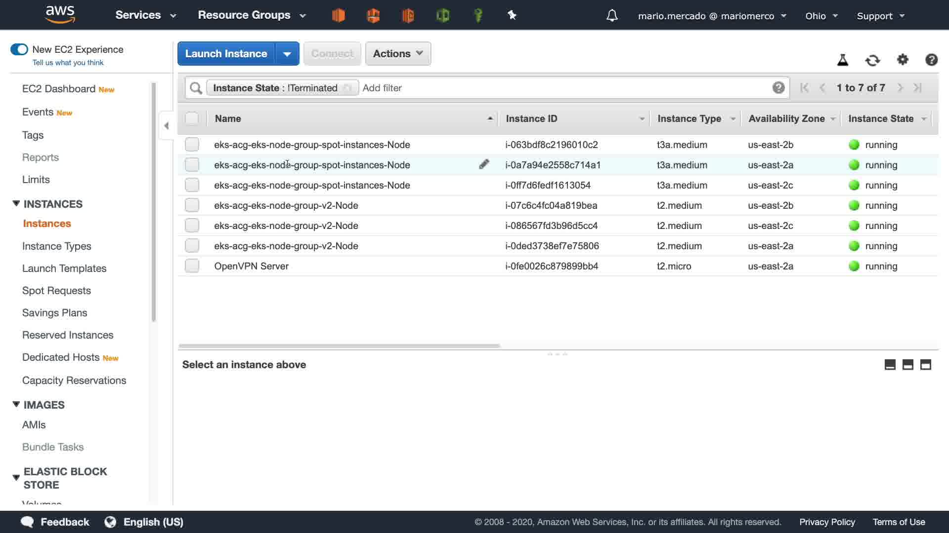Open the settings gear icon
This screenshot has width=949, height=533.
[x=903, y=60]
